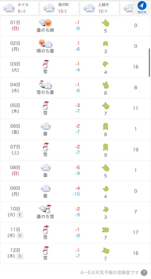This screenshot has height=279, width=151.
Task: Click the wind arrow icon for 07日
Action: [x=105, y=147]
